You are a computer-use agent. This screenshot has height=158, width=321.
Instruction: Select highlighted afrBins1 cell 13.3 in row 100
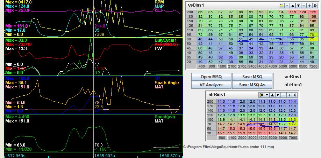click(293, 119)
